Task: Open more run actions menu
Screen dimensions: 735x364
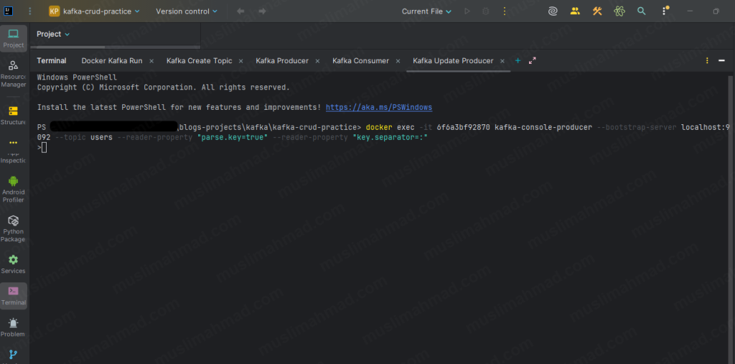Action: click(505, 11)
